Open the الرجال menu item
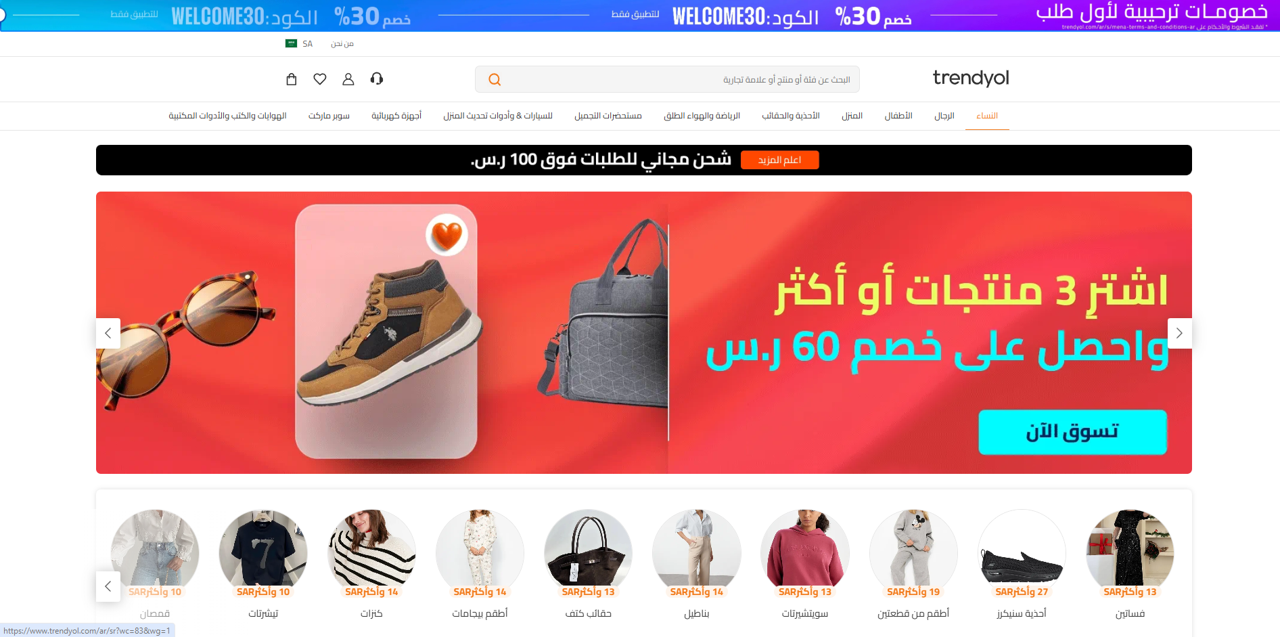Screen dimensions: 1280x637 [x=944, y=116]
